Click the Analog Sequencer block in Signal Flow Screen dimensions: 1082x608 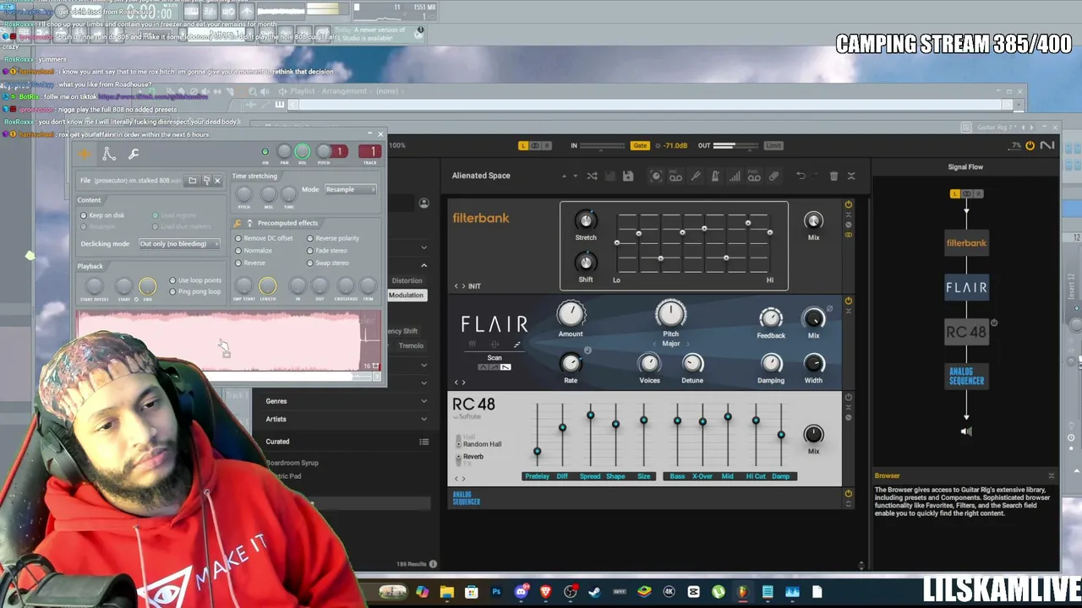point(966,376)
